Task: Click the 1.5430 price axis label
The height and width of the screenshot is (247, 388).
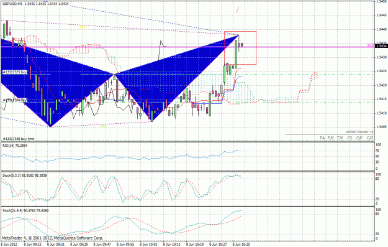Action: 381,57
